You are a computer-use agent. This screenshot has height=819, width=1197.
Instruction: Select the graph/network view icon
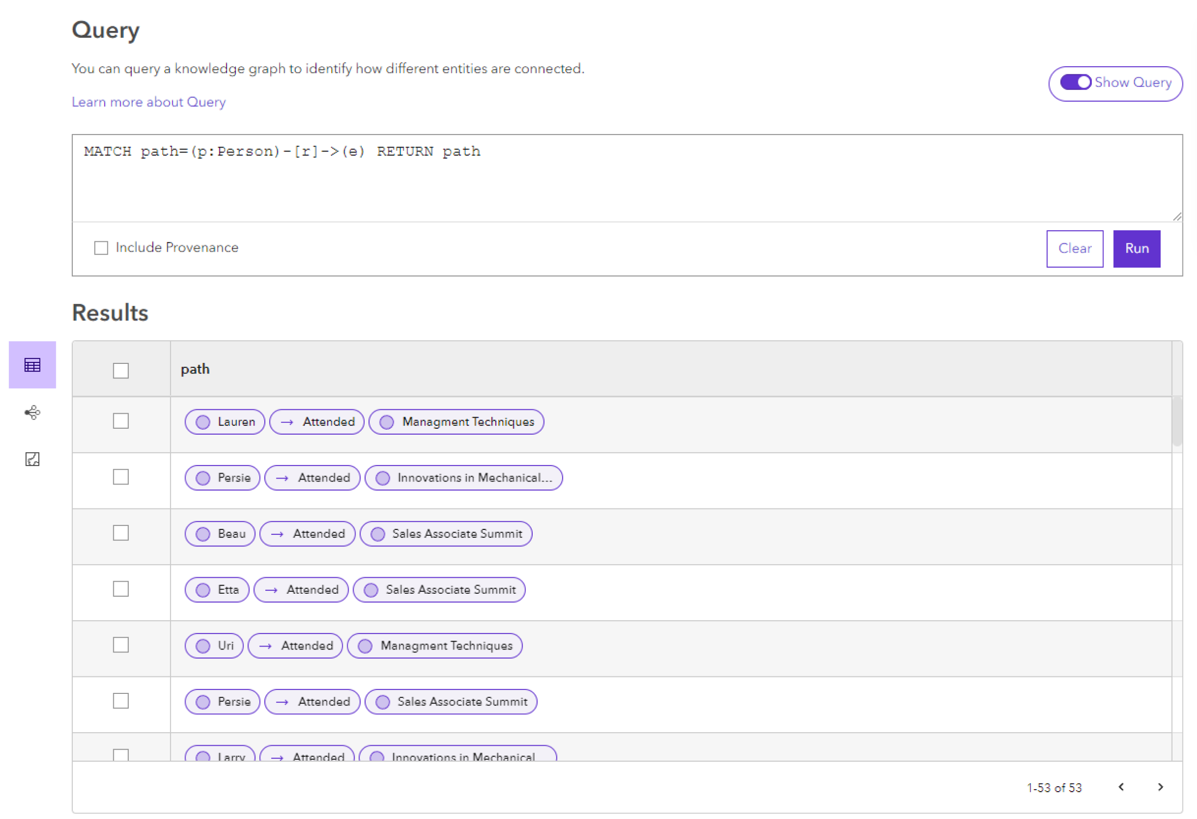pyautogui.click(x=33, y=412)
